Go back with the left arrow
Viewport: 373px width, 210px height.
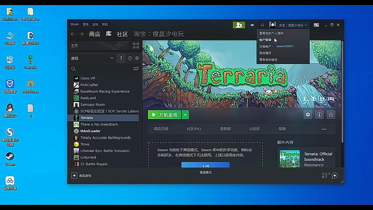pos(73,34)
